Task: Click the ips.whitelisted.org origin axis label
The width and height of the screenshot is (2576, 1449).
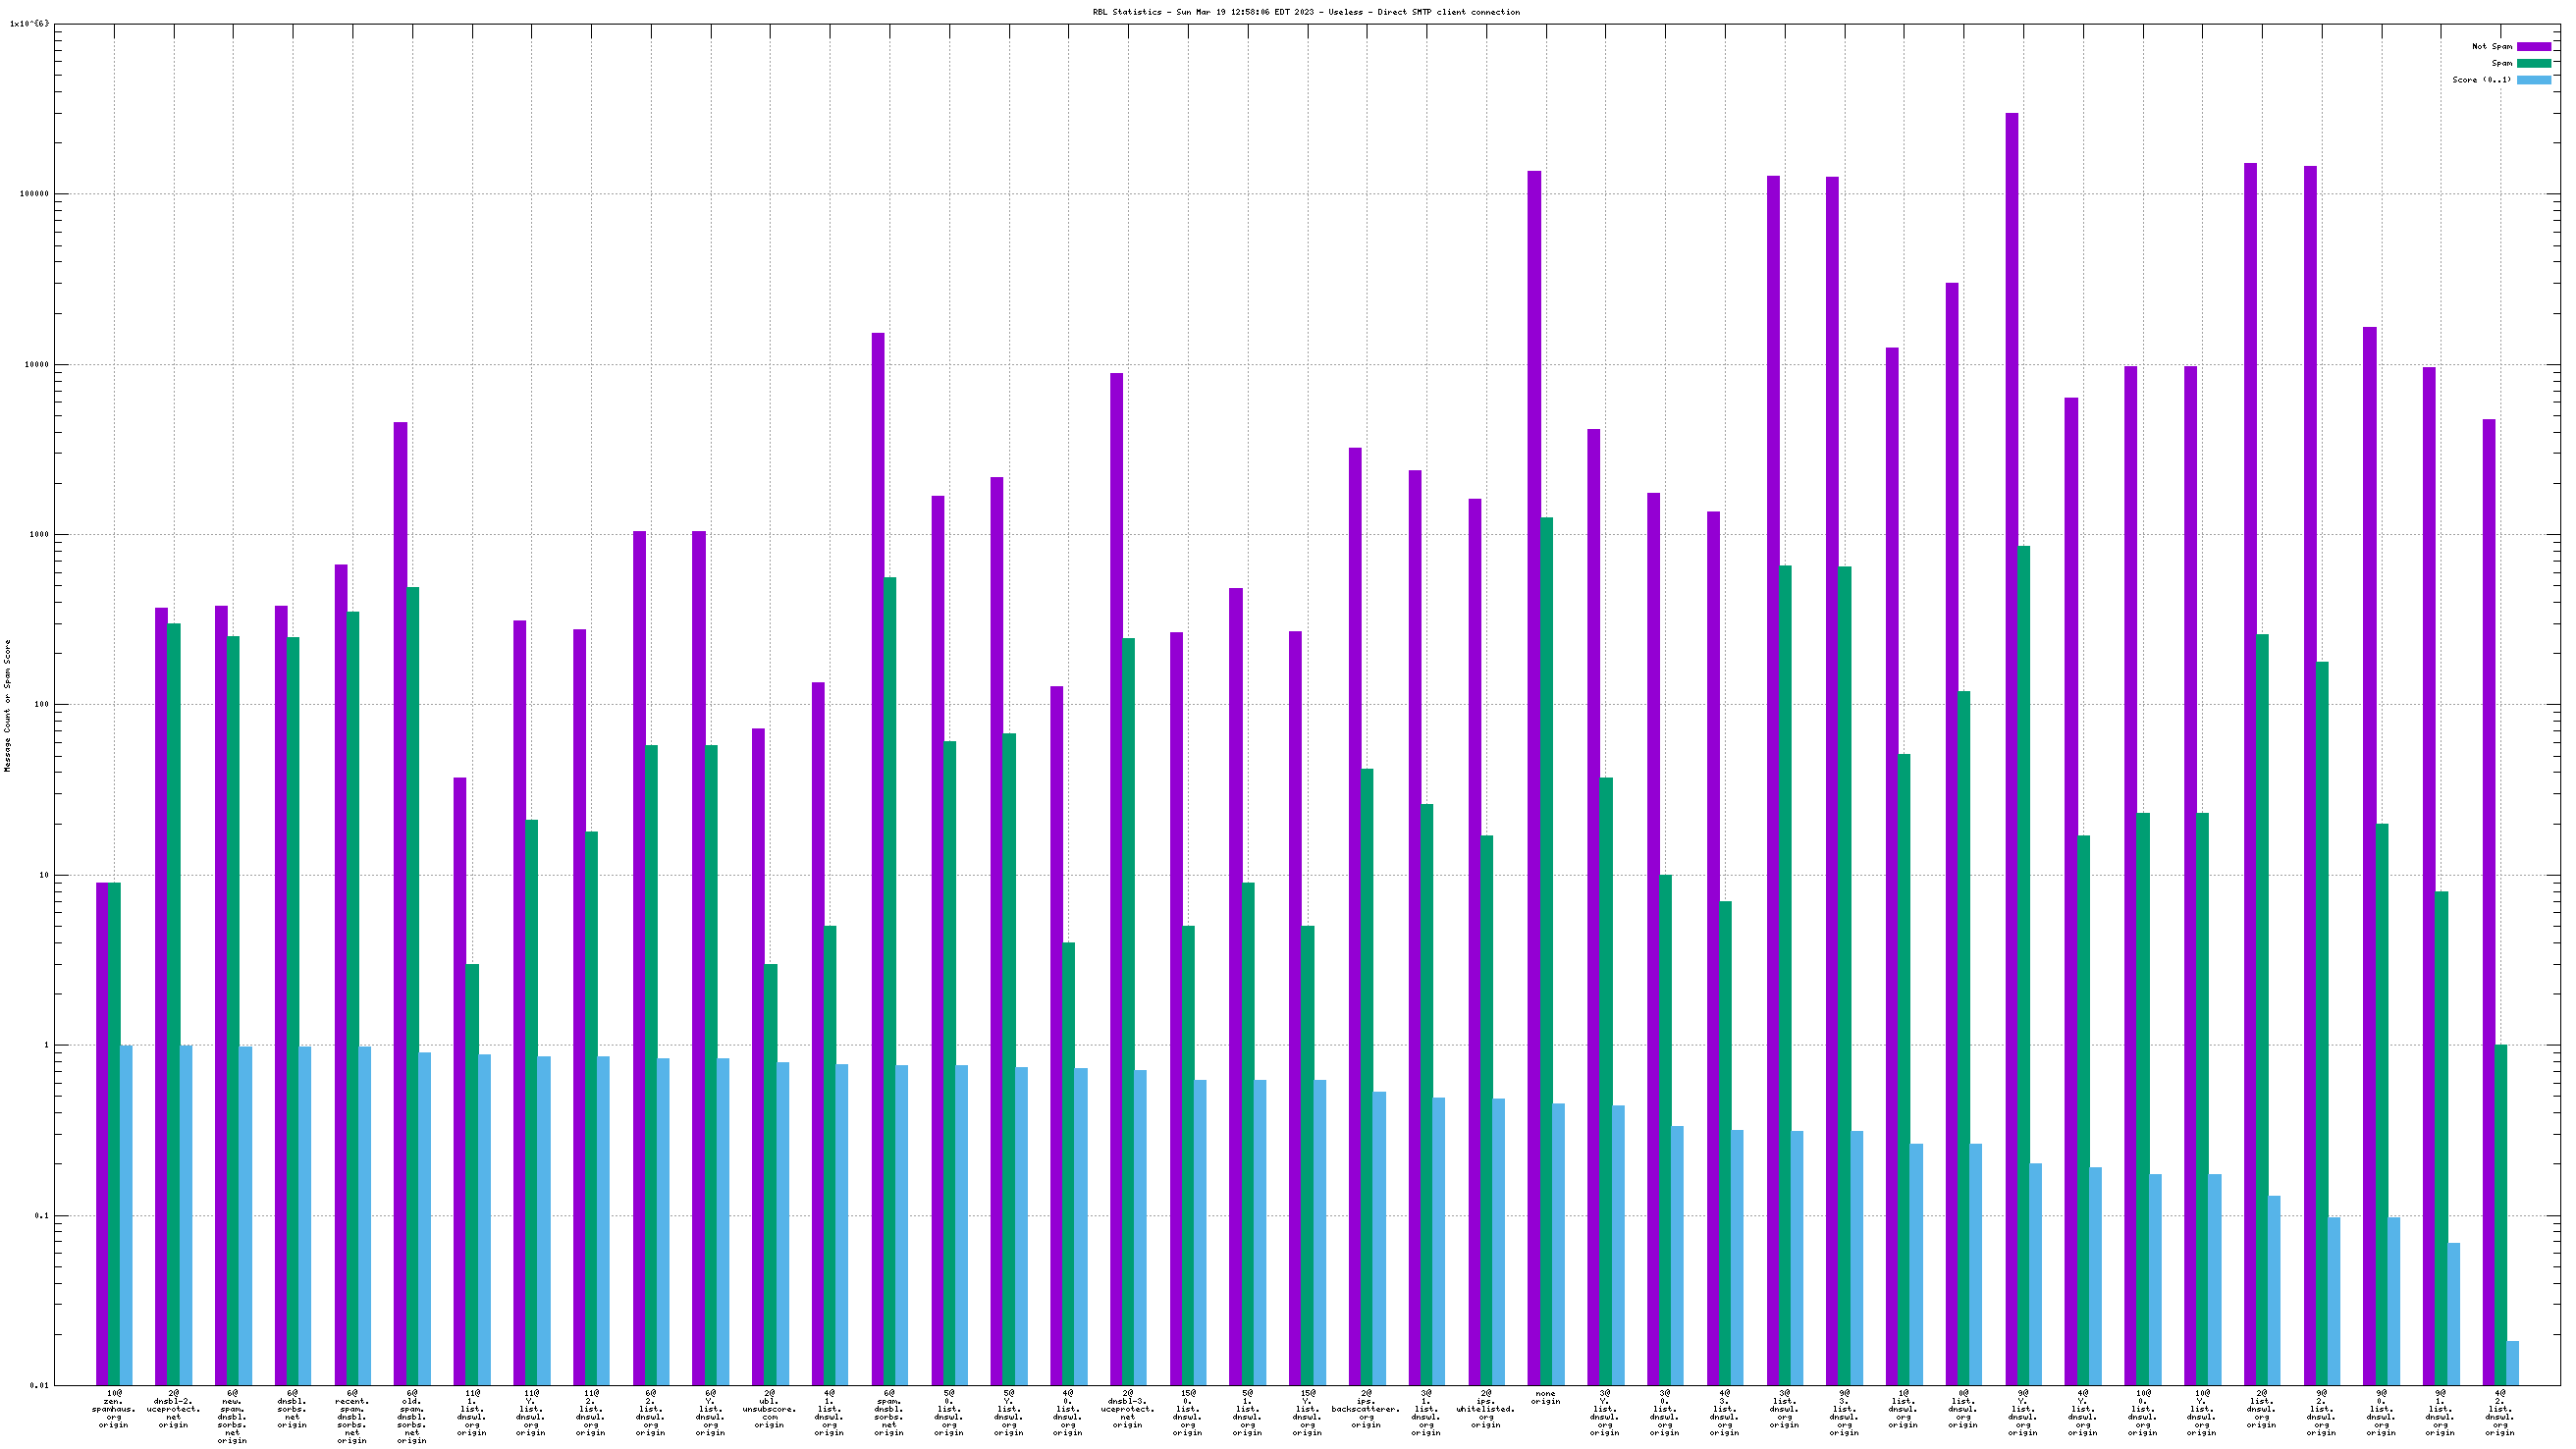Action: [x=1485, y=1408]
